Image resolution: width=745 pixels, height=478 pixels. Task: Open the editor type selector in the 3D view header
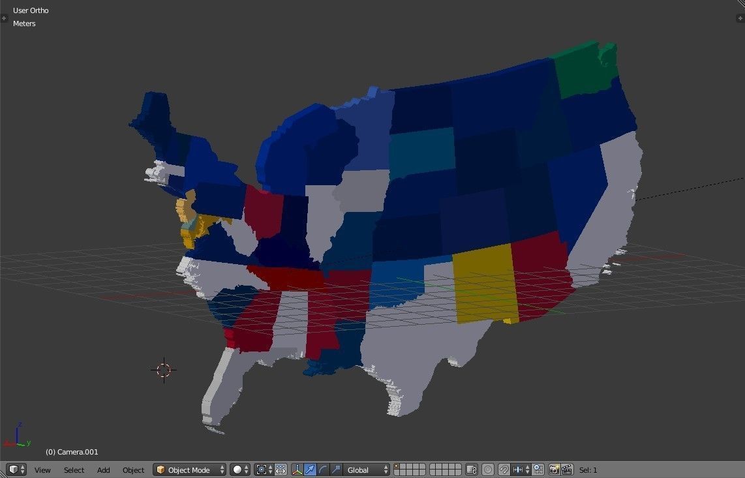tap(16, 470)
